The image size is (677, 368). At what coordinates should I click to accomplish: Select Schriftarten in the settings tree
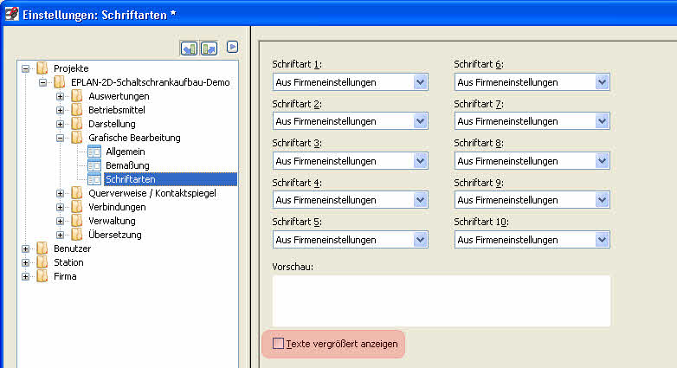(130, 179)
